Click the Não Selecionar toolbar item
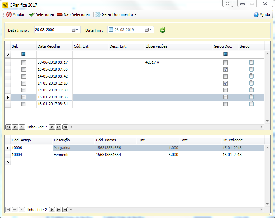Image resolution: width=275 pixels, height=218 pixels. (74, 15)
